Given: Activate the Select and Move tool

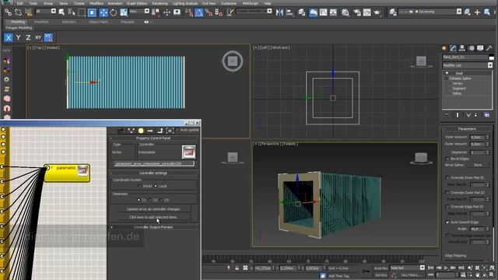Looking at the screenshot, I should 103,12.
